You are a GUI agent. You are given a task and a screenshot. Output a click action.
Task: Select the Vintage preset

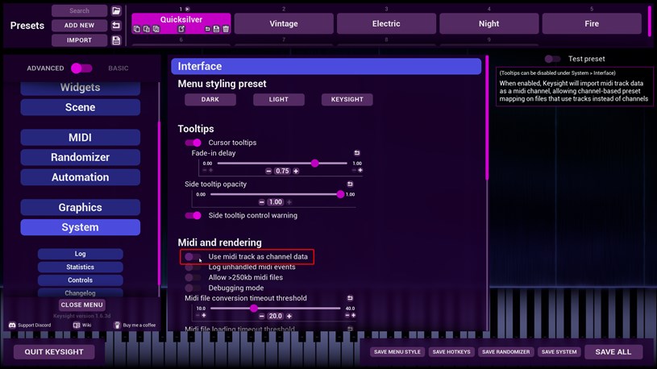pos(284,23)
